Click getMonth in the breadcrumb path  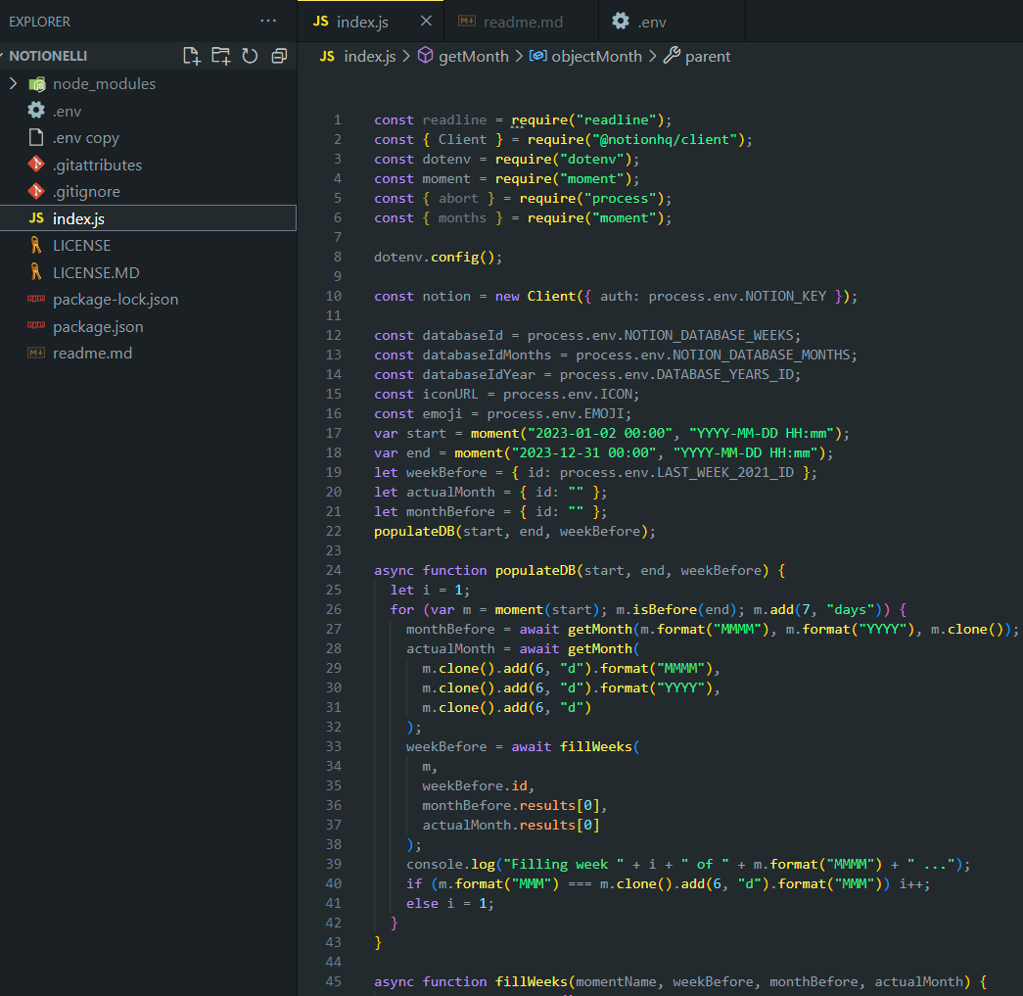(x=473, y=57)
